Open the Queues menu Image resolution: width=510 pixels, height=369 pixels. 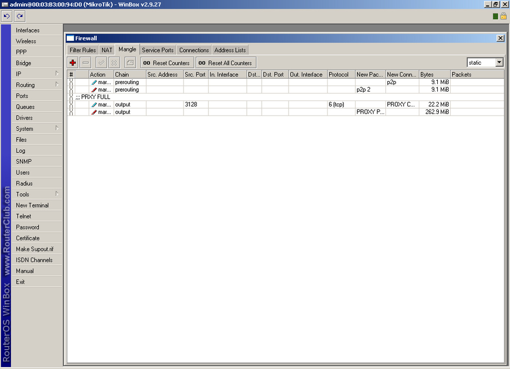click(37, 107)
